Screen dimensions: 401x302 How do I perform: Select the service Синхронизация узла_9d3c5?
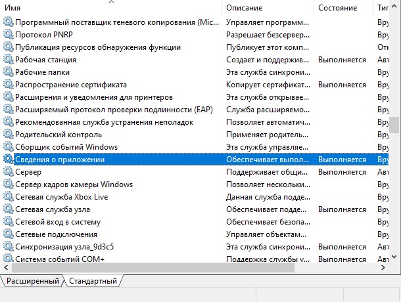[64, 247]
